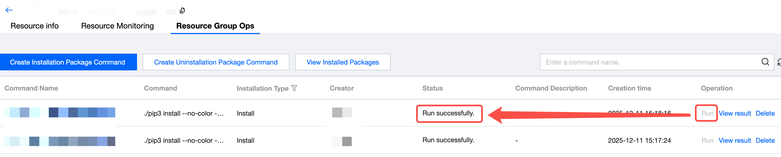The height and width of the screenshot is (157, 781).
Task: Switch to the Resource info tab
Action: [x=35, y=26]
